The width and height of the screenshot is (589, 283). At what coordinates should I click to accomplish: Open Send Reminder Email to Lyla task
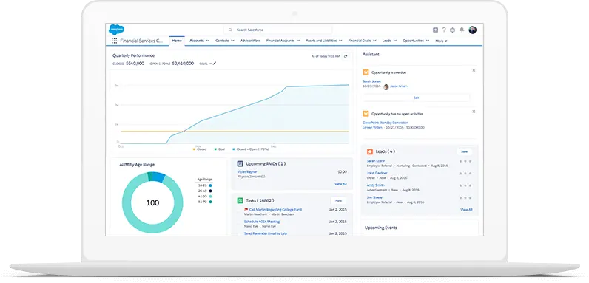pyautogui.click(x=265, y=233)
